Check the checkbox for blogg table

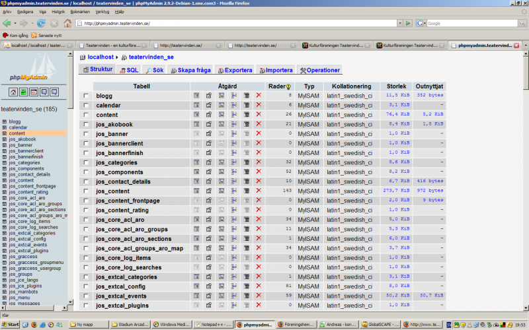(85, 96)
